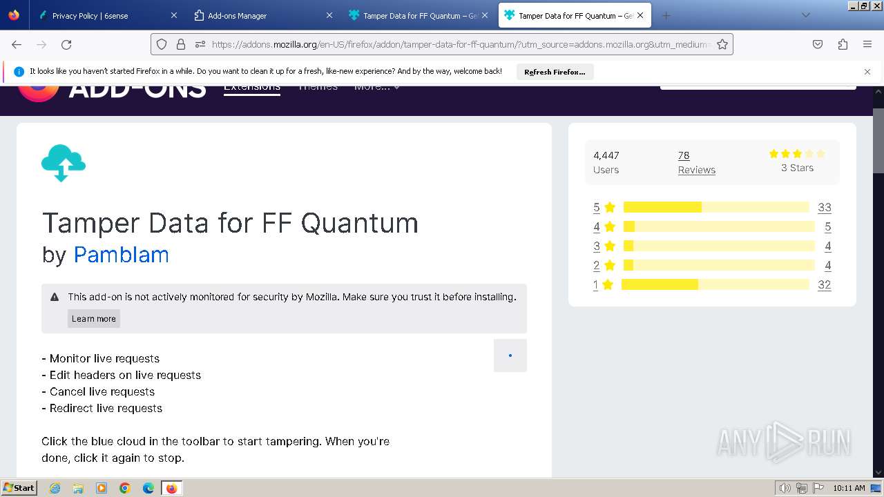Switch to Privacy Policy 6sense tab
Screen dimensions: 884x497
point(100,15)
